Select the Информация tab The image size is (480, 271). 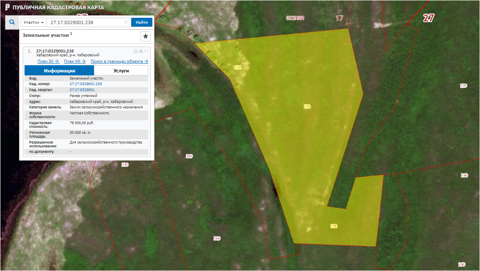click(59, 71)
